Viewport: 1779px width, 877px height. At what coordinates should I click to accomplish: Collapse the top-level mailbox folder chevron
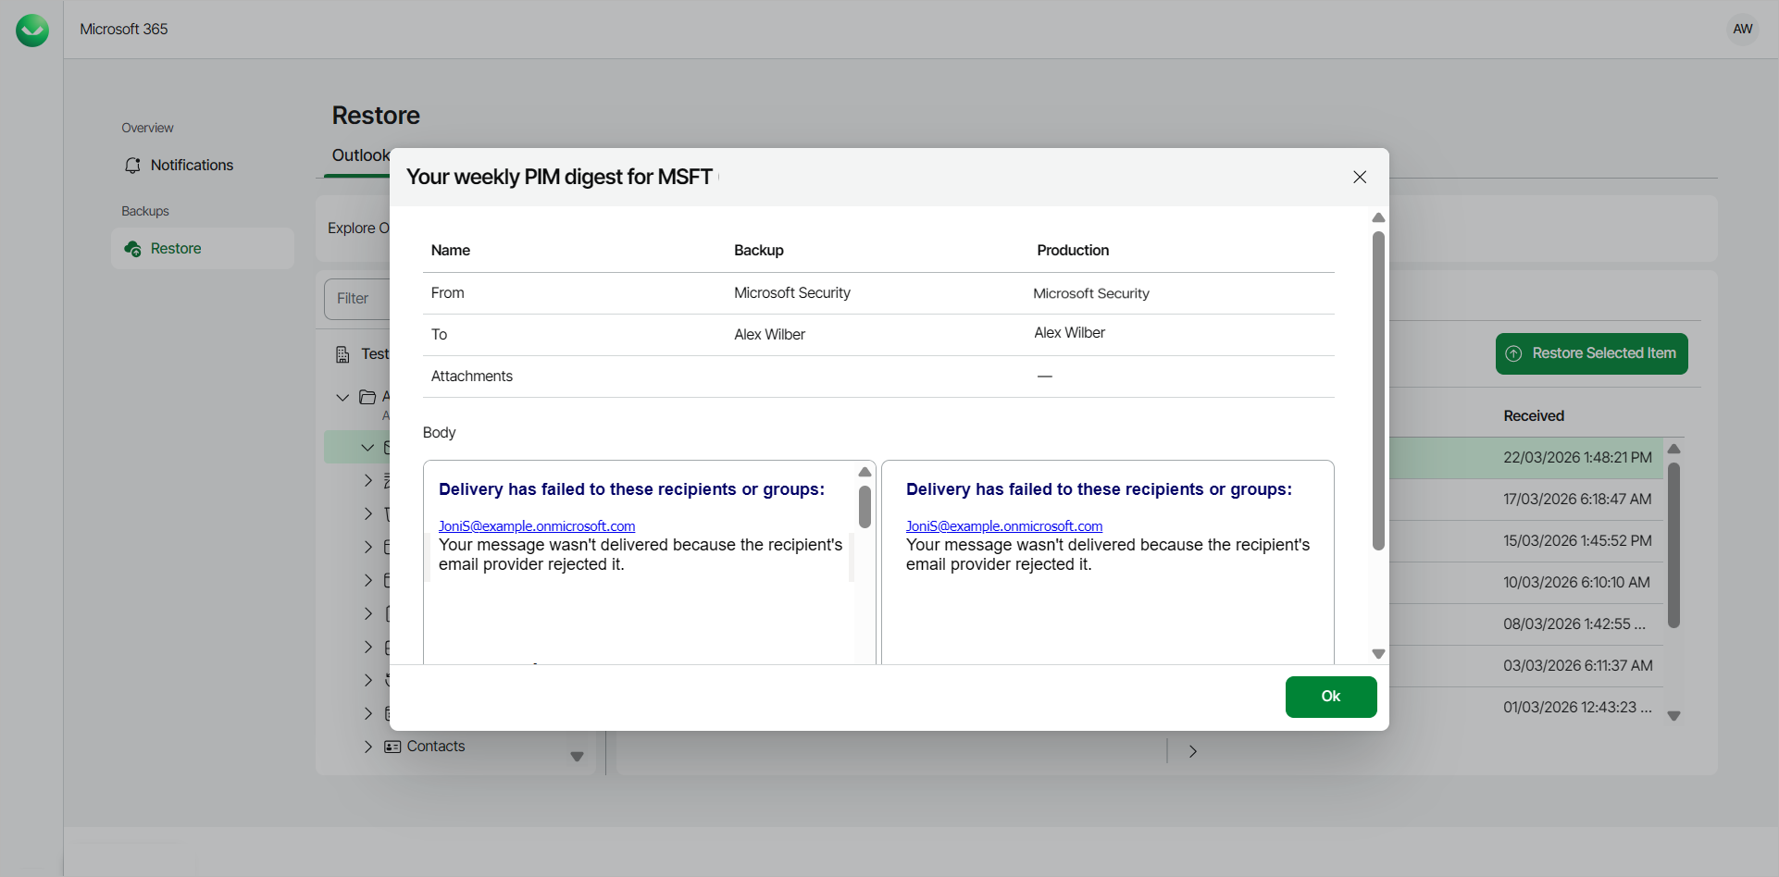tap(342, 397)
